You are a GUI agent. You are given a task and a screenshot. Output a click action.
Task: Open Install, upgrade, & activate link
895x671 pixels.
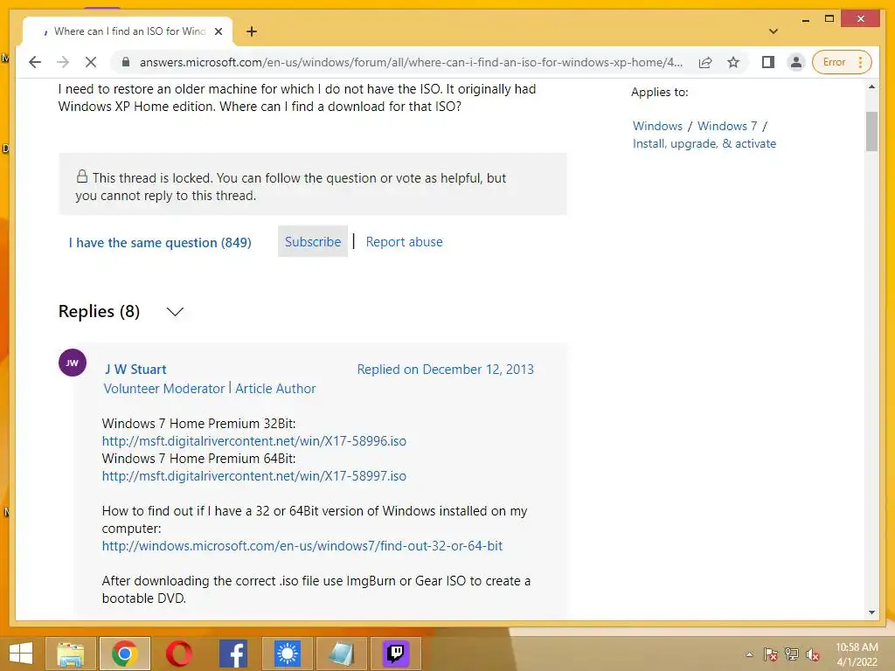click(704, 144)
